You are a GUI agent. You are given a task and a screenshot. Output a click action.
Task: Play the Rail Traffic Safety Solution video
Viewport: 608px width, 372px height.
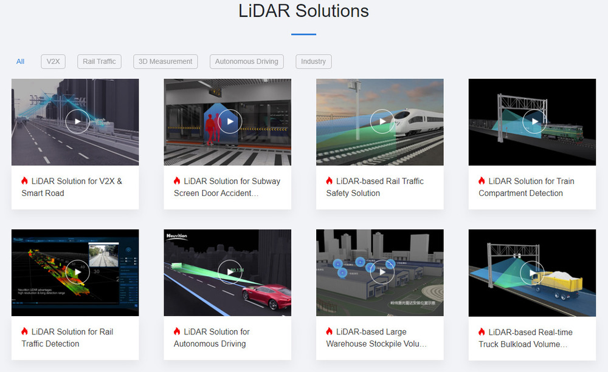point(382,121)
